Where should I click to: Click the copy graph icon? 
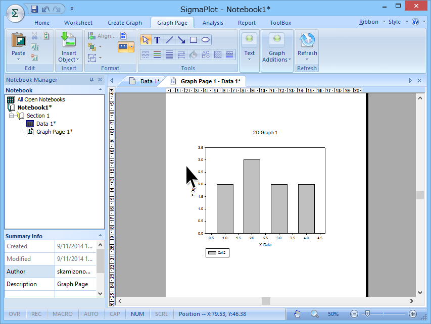coord(34,47)
